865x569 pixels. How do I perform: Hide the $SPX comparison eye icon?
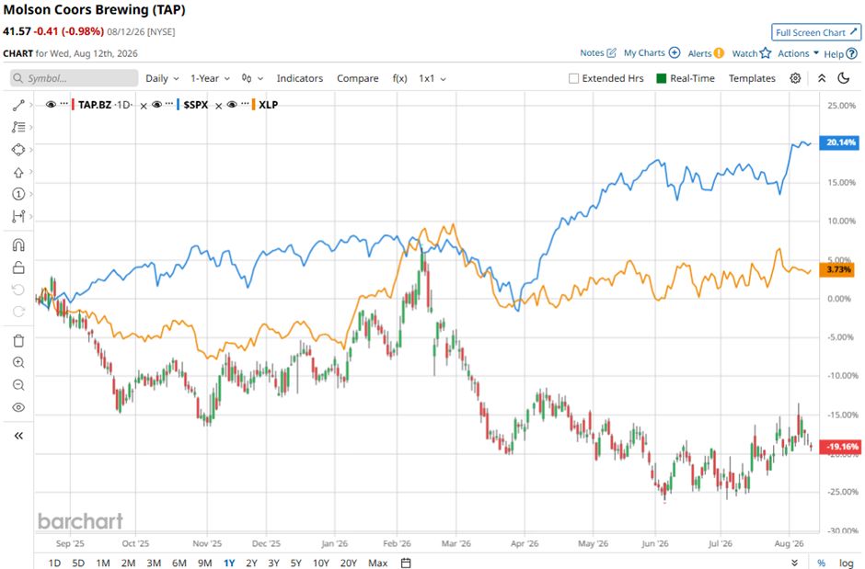tap(156, 105)
